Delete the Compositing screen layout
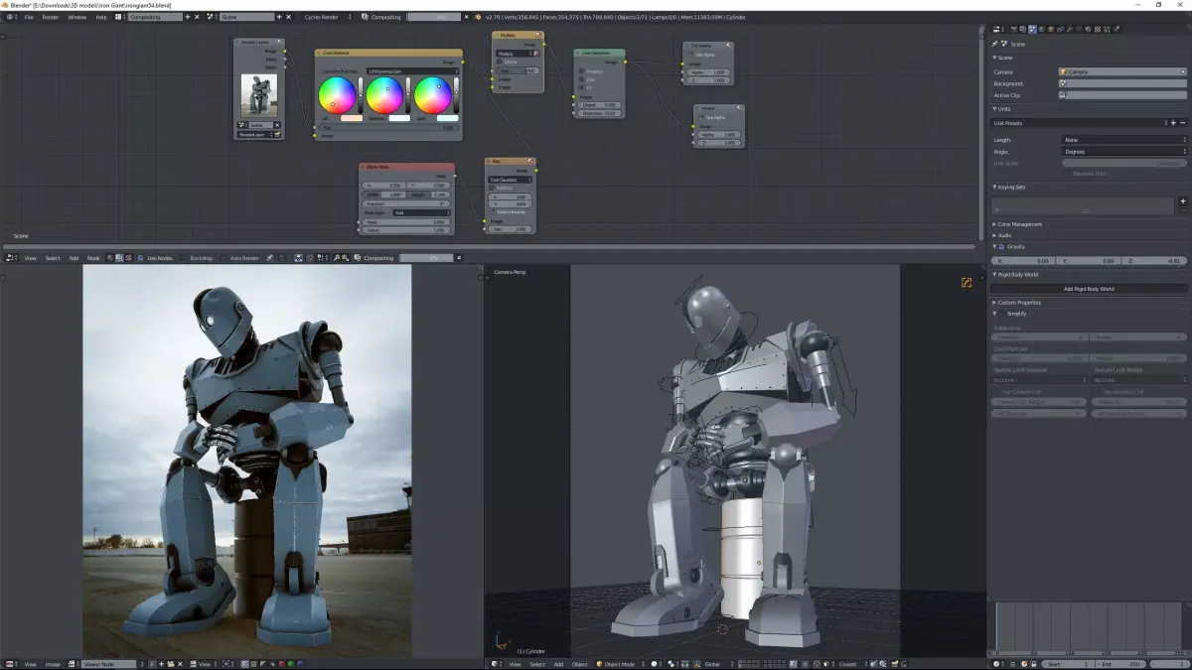 197,17
